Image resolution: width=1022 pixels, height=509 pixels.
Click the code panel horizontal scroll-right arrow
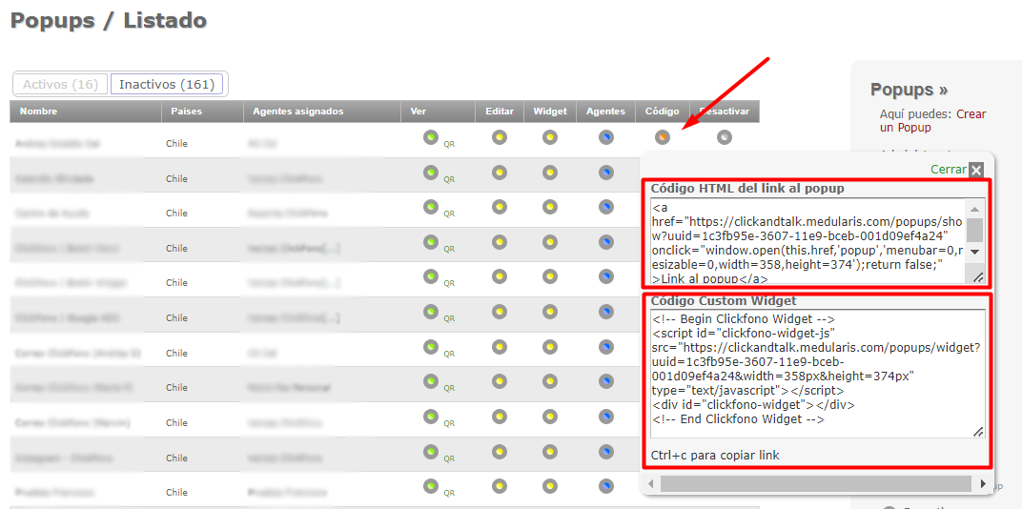click(x=983, y=483)
